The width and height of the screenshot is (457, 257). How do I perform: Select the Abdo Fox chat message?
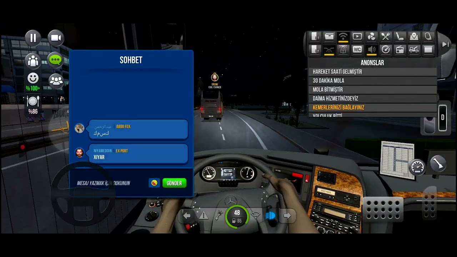138,130
